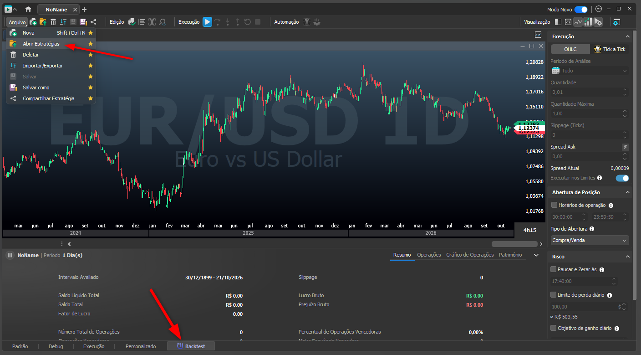Choose Compartilhar Estratégia menu entry
The height and width of the screenshot is (355, 641).
pyautogui.click(x=51, y=98)
